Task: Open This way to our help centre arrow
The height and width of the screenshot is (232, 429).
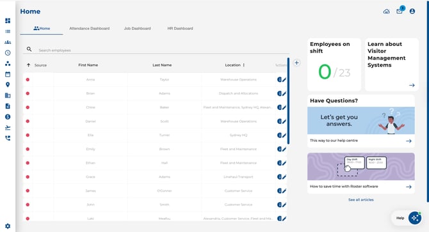Action: click(x=409, y=141)
